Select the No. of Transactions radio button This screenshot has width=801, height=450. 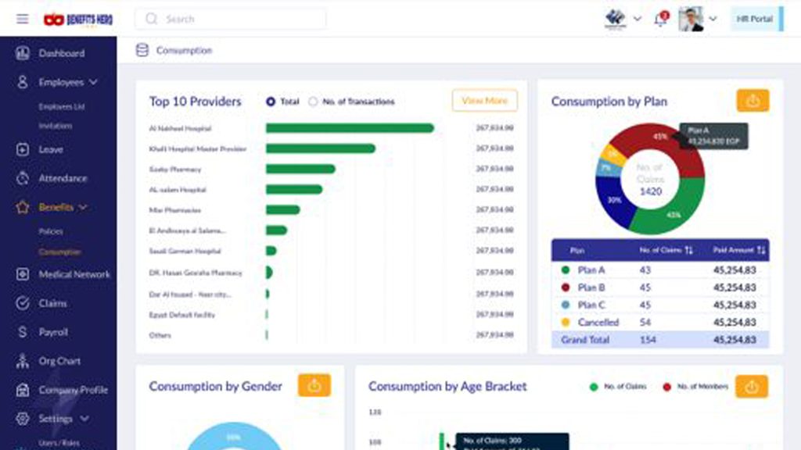pyautogui.click(x=313, y=102)
